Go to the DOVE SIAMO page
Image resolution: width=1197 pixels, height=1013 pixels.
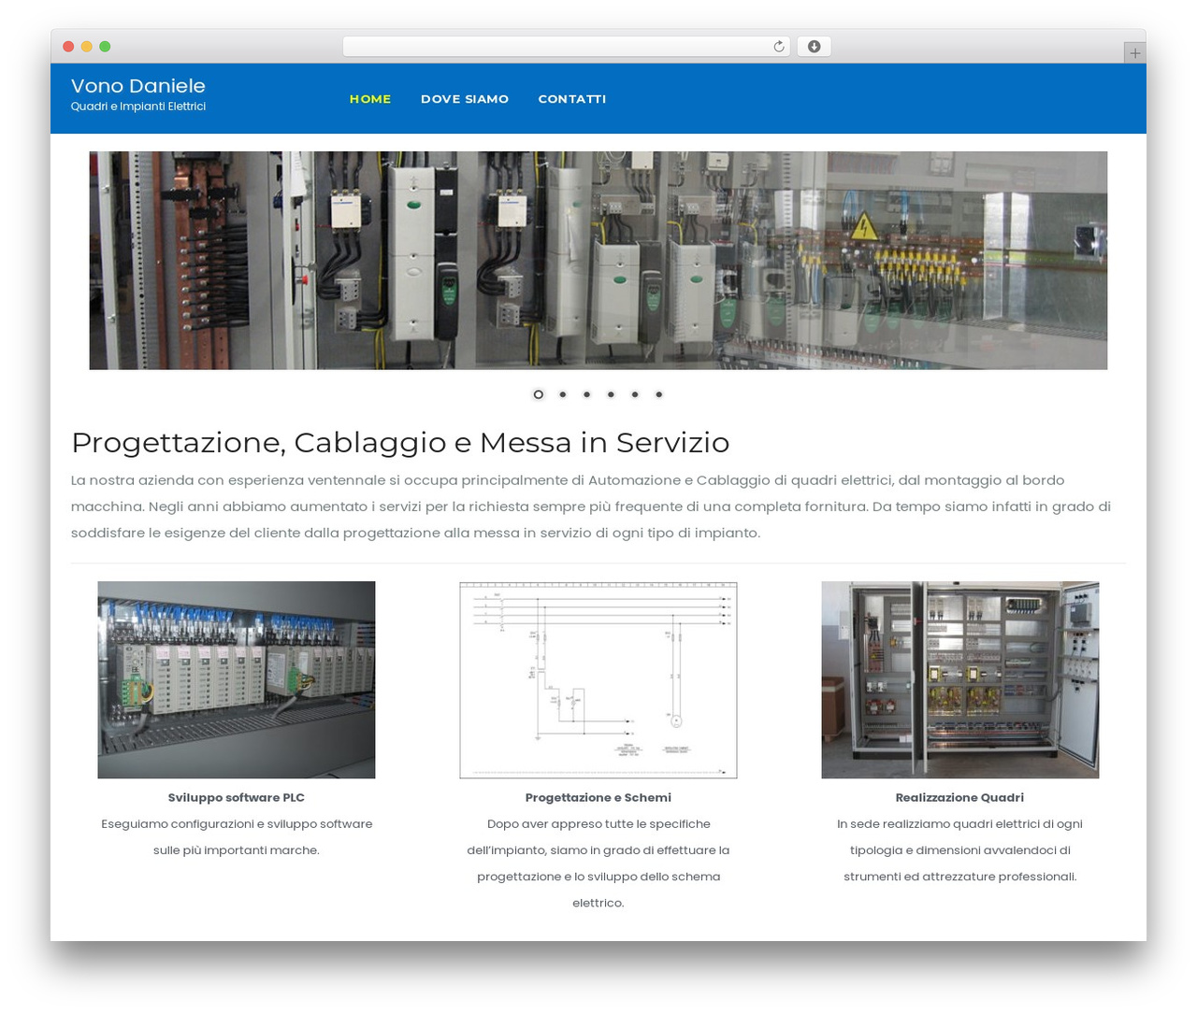pos(465,99)
